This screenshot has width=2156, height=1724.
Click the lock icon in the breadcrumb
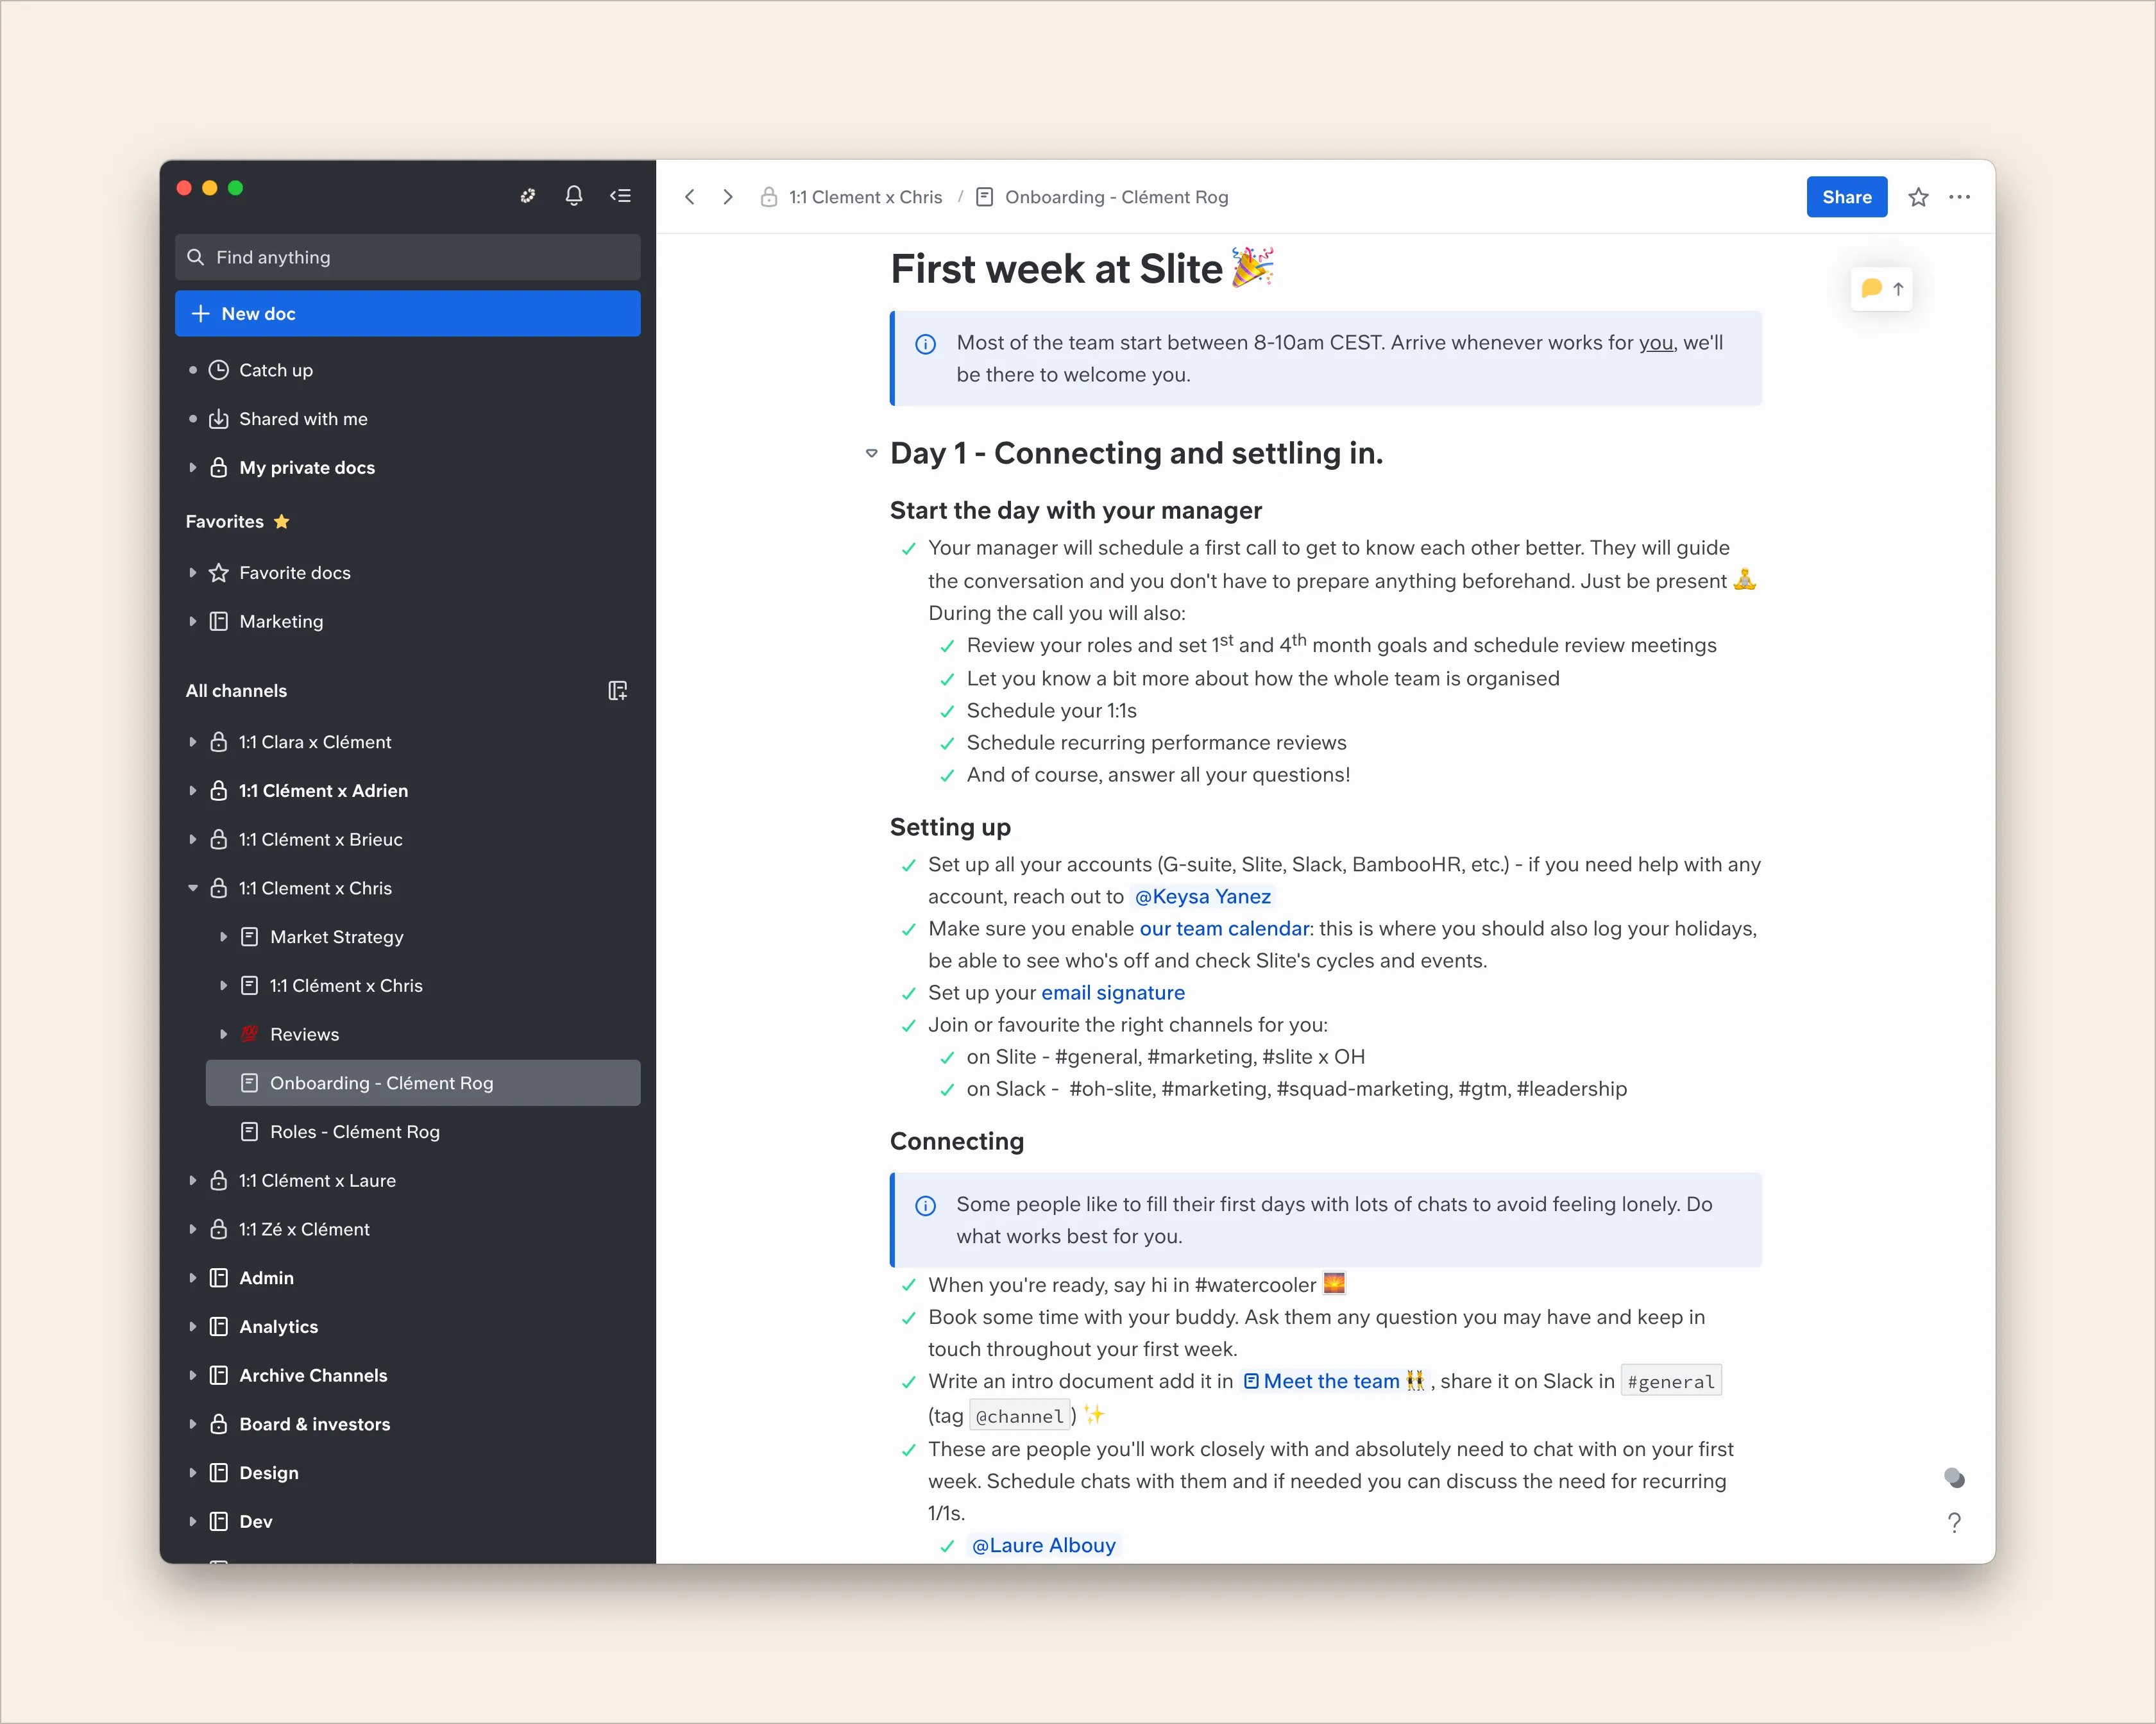[769, 197]
